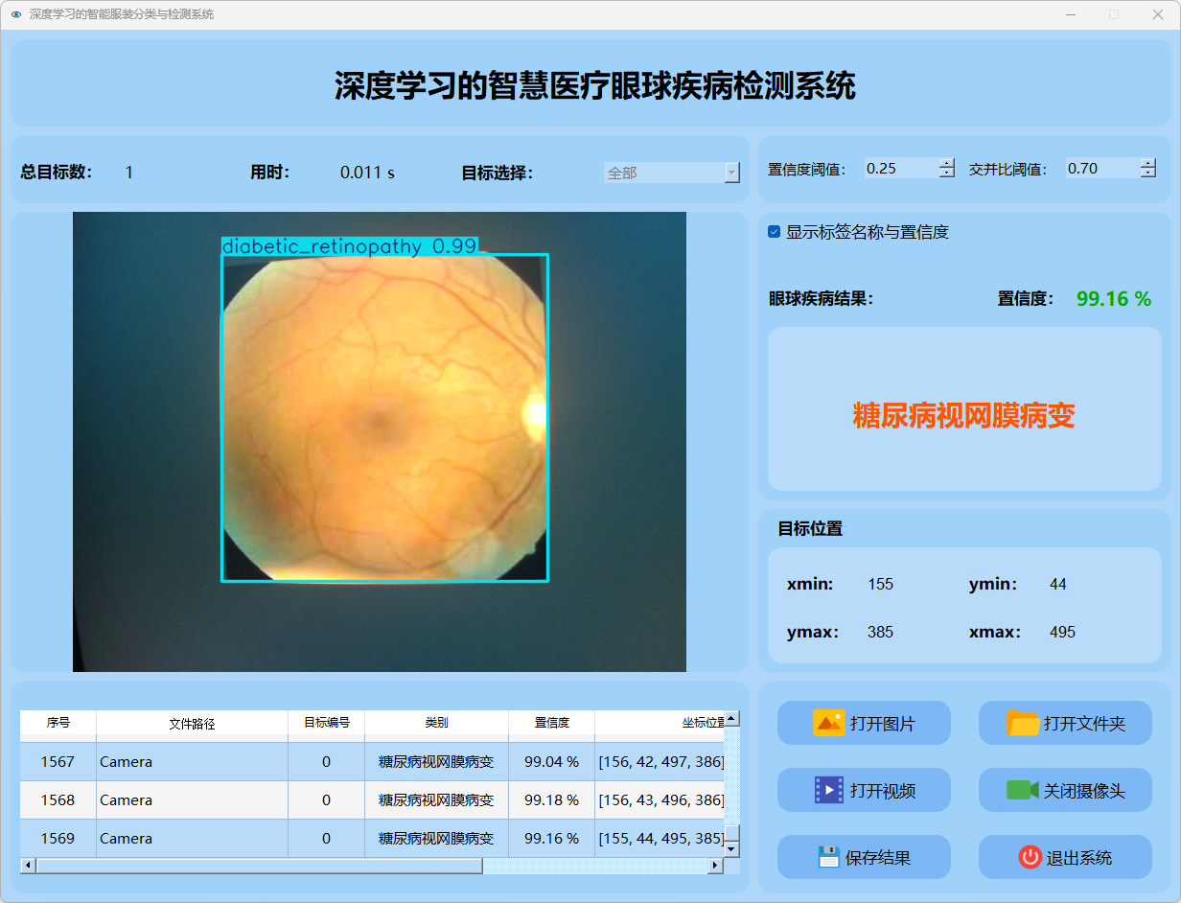1181x903 pixels.
Task: Click the picture icon on Open Image button
Action: click(828, 723)
